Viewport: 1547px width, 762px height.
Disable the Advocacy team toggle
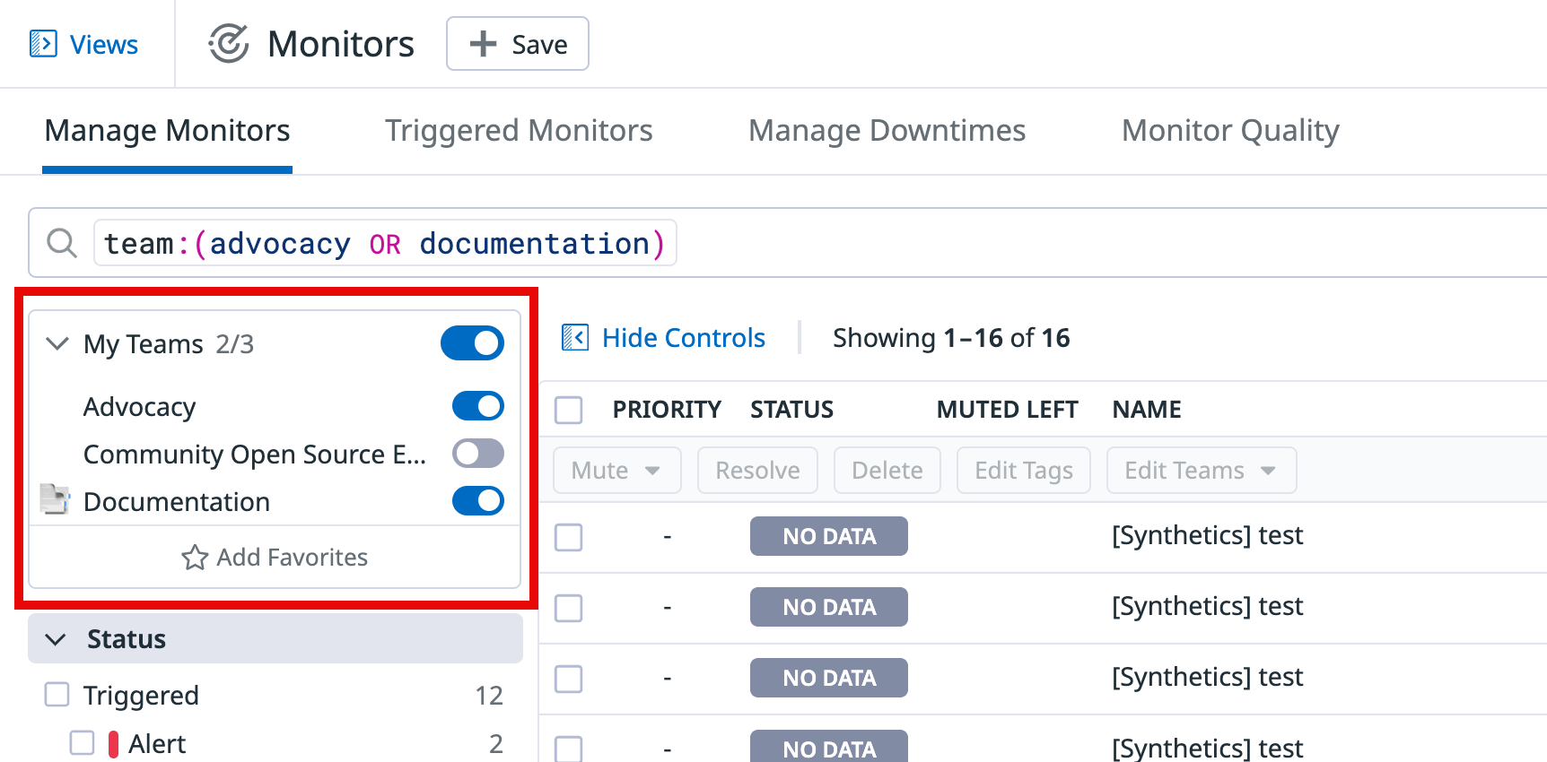click(478, 406)
